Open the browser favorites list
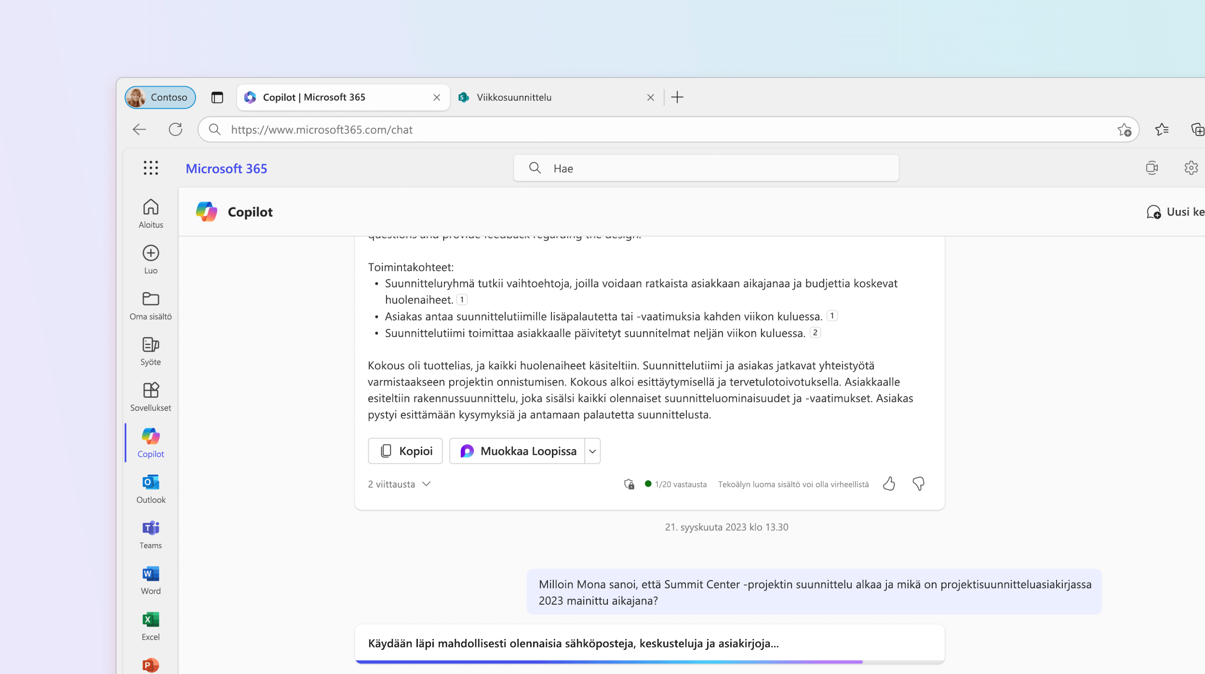 (1162, 130)
